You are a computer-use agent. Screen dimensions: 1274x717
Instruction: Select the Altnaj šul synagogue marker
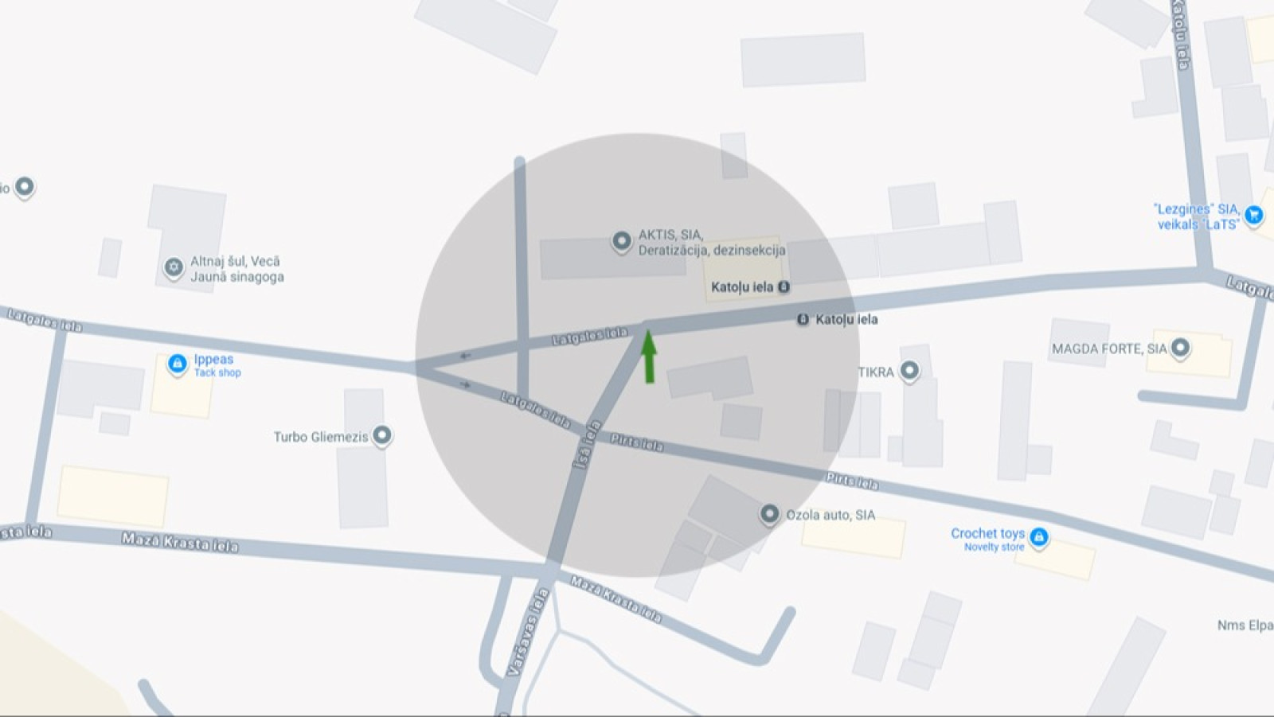point(174,268)
